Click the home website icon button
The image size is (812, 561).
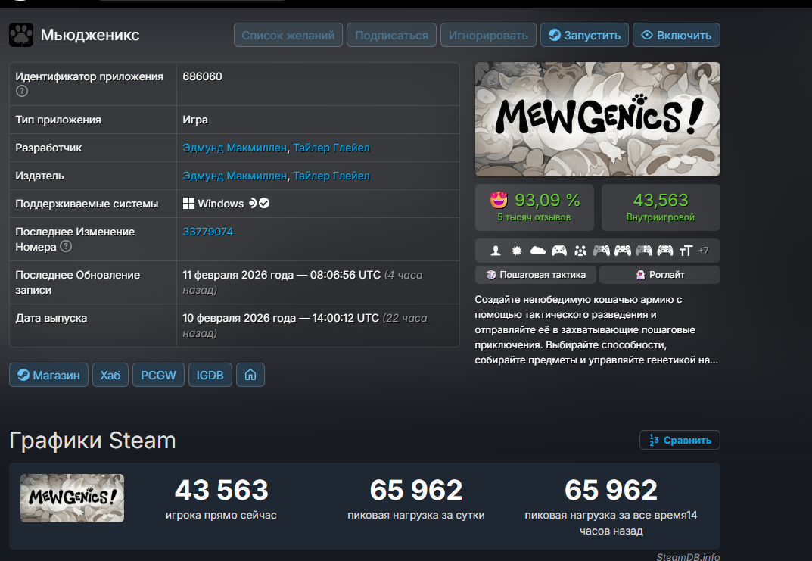tap(250, 375)
